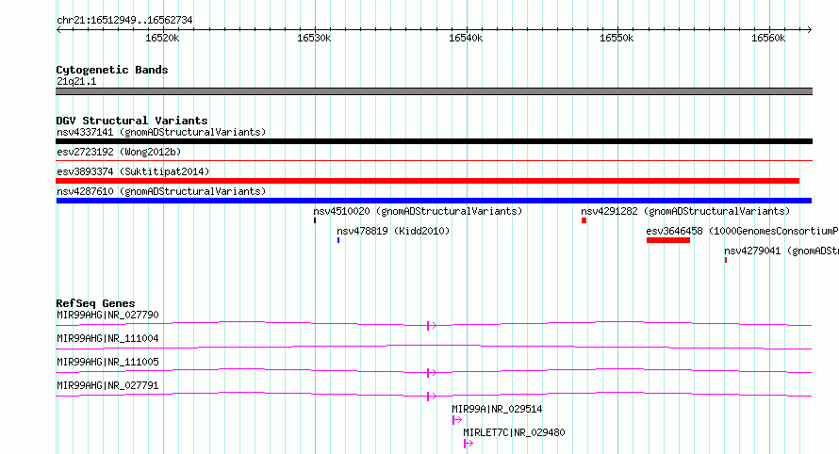The height and width of the screenshot is (454, 839).
Task: Open the nsv4287610 (gnomADStructuralVariants) label
Action: 161,191
